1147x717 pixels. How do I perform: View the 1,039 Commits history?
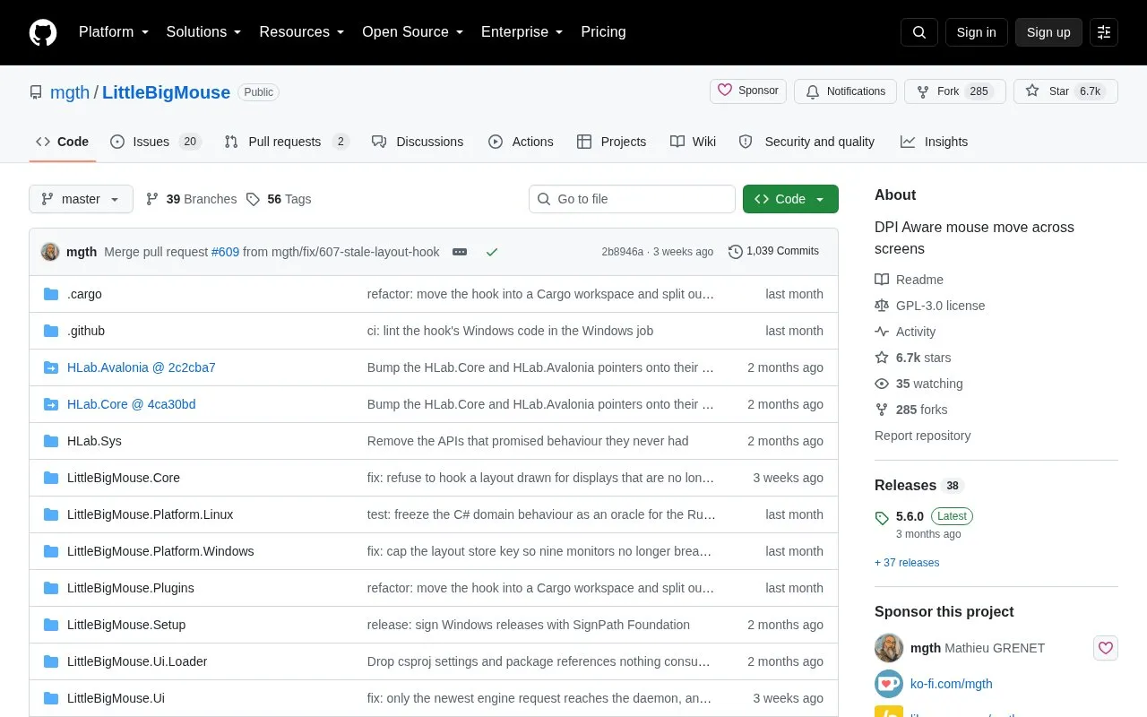(x=773, y=252)
